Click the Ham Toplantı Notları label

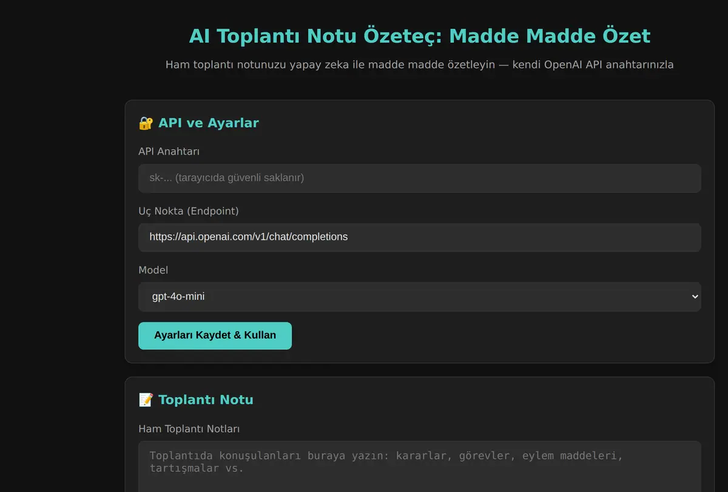pyautogui.click(x=189, y=429)
